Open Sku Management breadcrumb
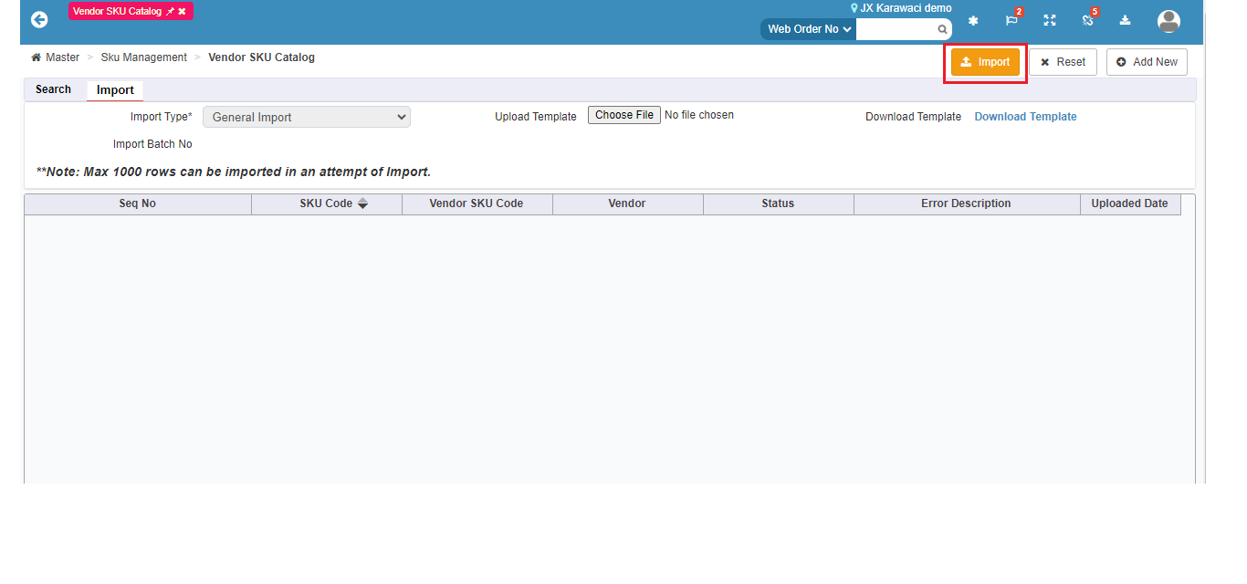The image size is (1247, 584). [144, 57]
